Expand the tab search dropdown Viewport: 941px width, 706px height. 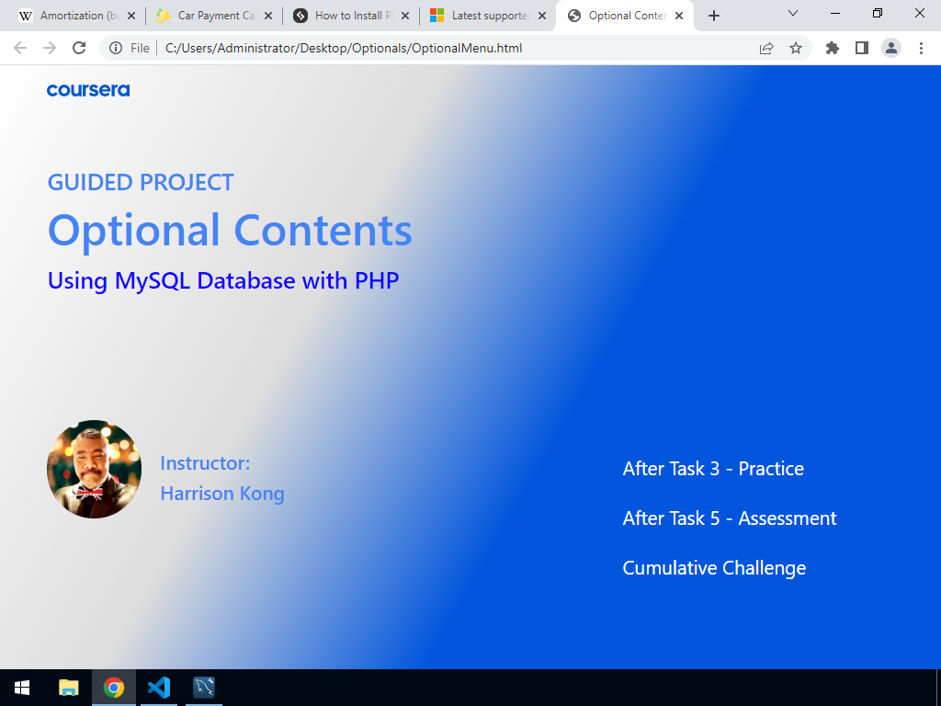[x=793, y=13]
